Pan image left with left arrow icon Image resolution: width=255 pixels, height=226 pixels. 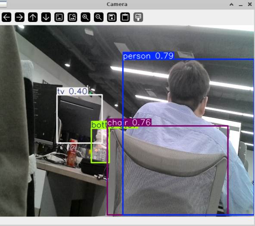pos(6,17)
